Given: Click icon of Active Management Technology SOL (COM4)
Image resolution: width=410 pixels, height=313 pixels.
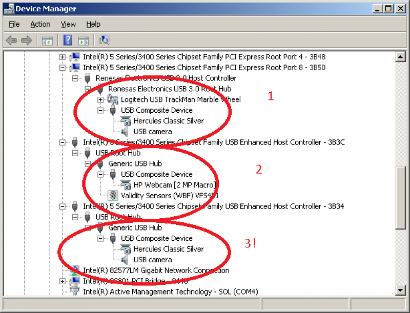Looking at the screenshot, I should [x=75, y=291].
